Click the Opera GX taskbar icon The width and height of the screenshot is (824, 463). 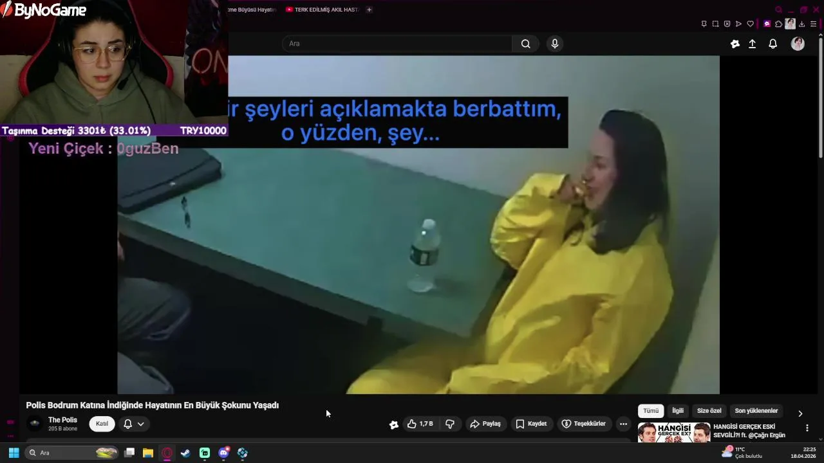tap(167, 453)
